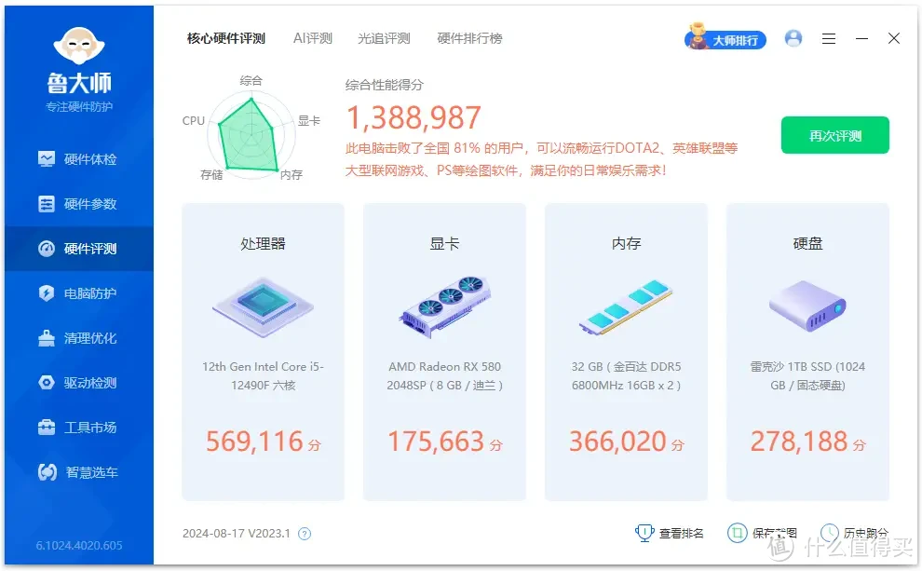
Task: Click the 32 GB 金百达 DDR5 memory text
Action: click(626, 375)
